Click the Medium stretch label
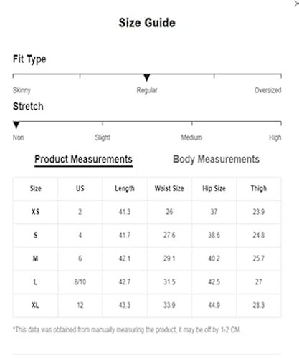 click(191, 137)
